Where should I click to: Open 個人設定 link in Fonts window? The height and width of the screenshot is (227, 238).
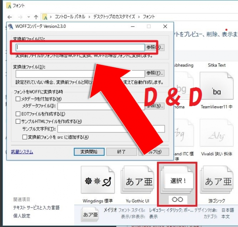click(22, 216)
